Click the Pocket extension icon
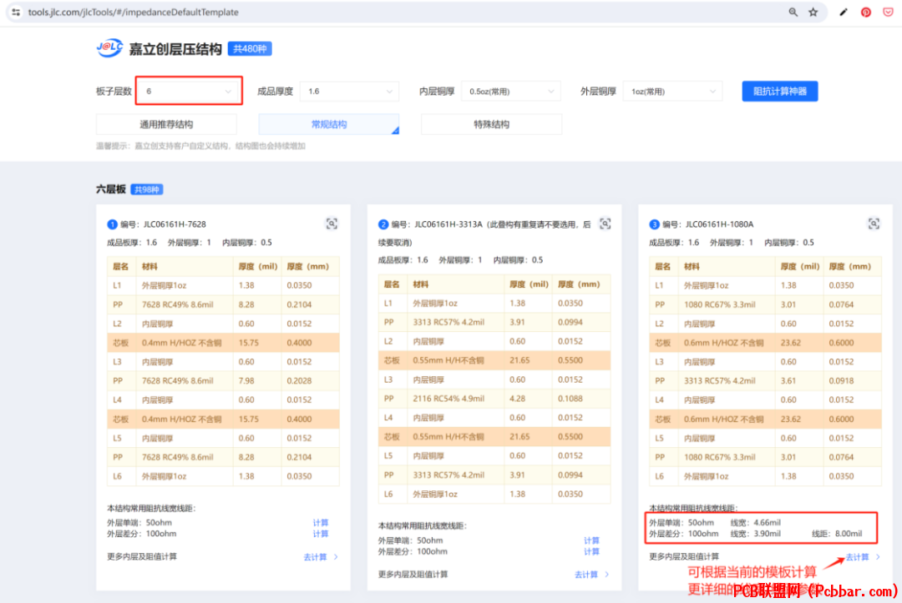This screenshot has height=603, width=902. 888,12
